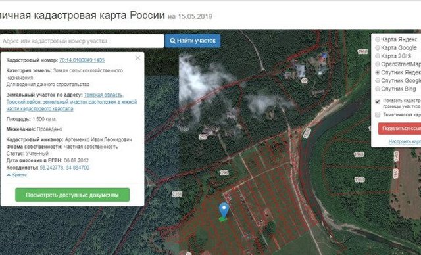Image resolution: width=421 pixels, height=255 pixels.
Task: Open cadastral number link 70:14:0100040:1405
Action: (x=82, y=60)
